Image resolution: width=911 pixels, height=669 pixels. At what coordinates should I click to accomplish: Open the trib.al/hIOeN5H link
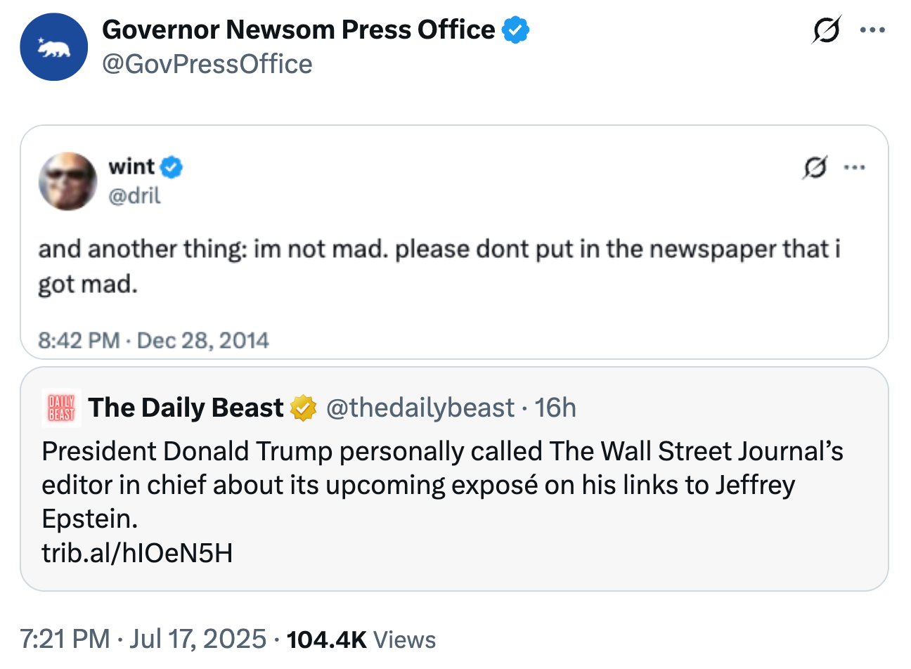click(137, 553)
